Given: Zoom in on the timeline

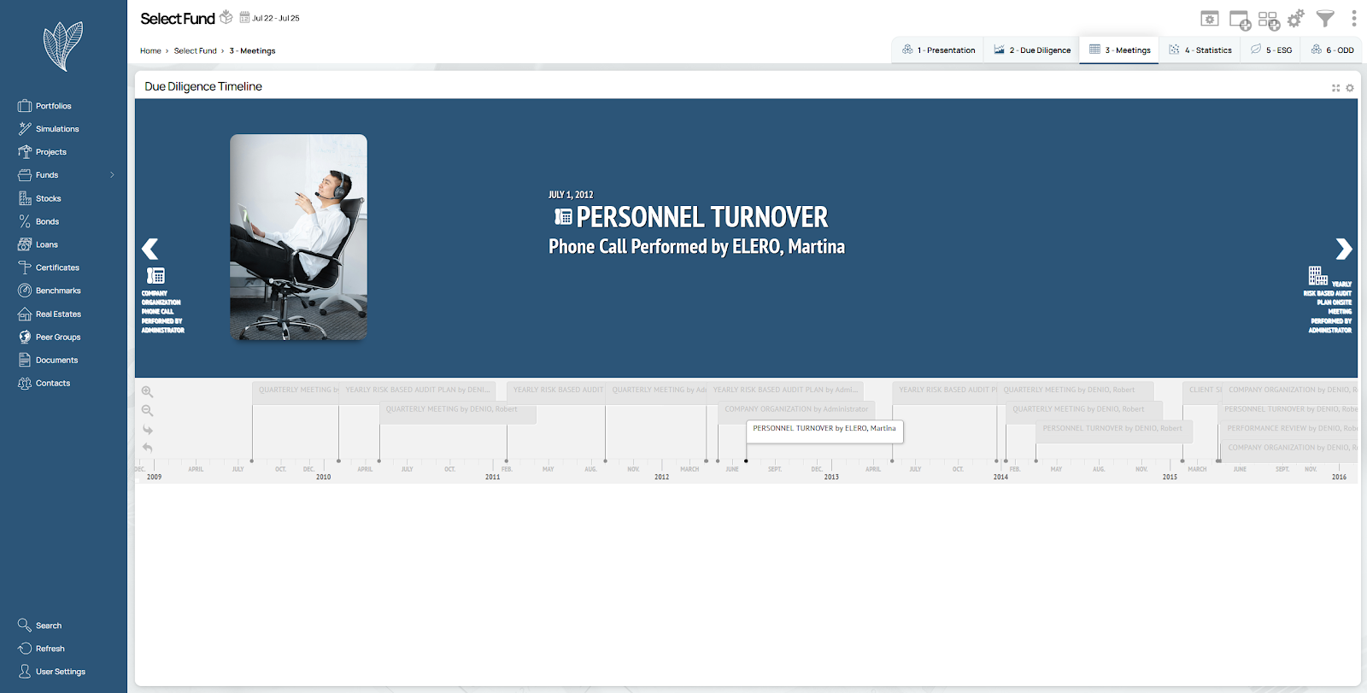Looking at the screenshot, I should click(148, 392).
